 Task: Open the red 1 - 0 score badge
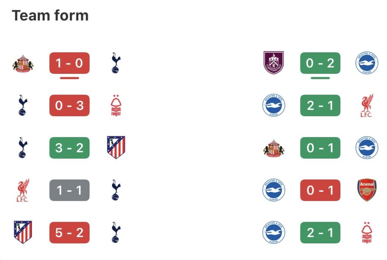70,63
